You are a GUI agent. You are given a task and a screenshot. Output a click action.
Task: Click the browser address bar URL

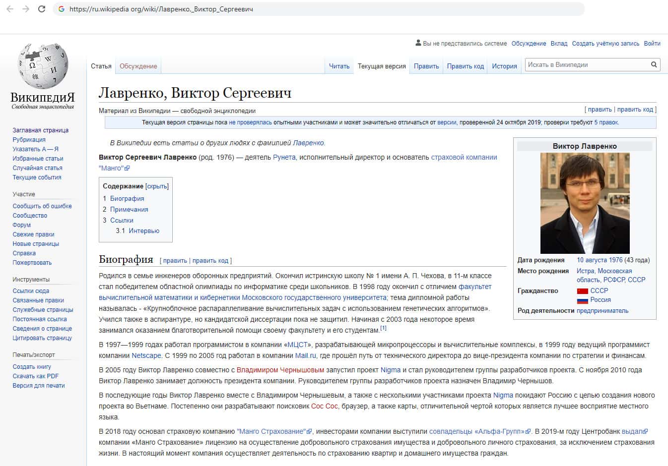pos(161,9)
